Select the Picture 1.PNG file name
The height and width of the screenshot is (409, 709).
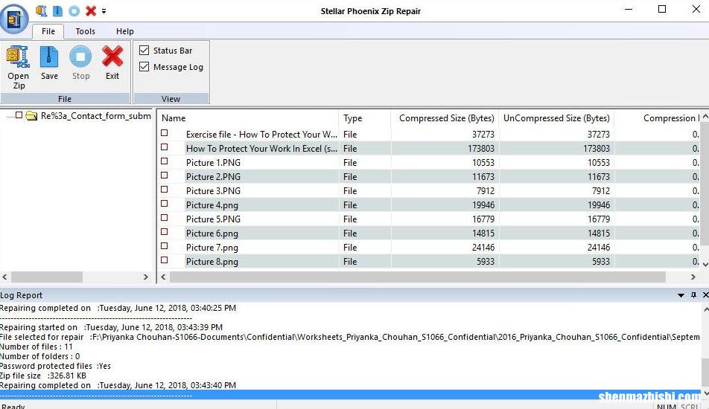213,163
